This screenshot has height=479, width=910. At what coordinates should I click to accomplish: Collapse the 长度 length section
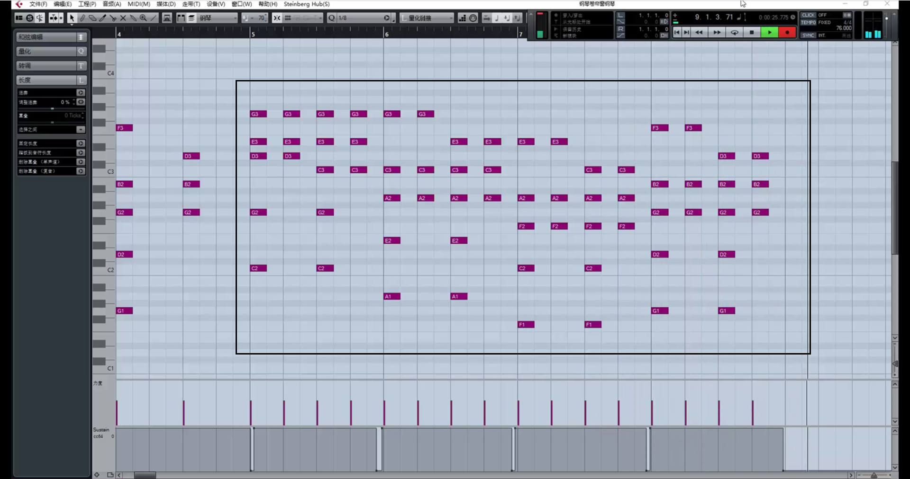click(52, 80)
